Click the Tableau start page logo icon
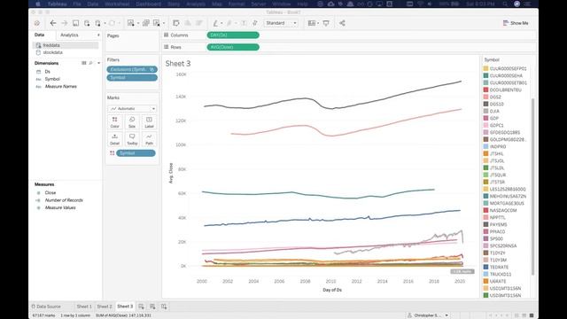This screenshot has width=567, height=319. [37, 23]
